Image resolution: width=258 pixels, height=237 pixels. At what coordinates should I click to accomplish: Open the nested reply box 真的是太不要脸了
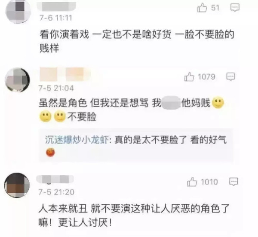pyautogui.click(x=136, y=145)
